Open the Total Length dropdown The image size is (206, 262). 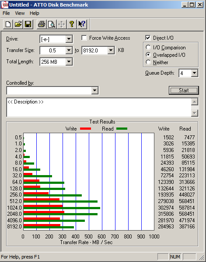tap(69, 62)
